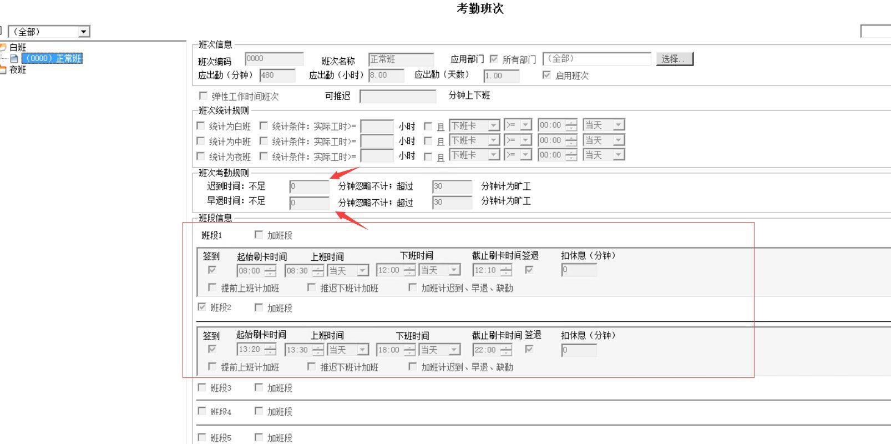
Task: Toggle 签退 checkbox in 班段1
Action: 529,270
